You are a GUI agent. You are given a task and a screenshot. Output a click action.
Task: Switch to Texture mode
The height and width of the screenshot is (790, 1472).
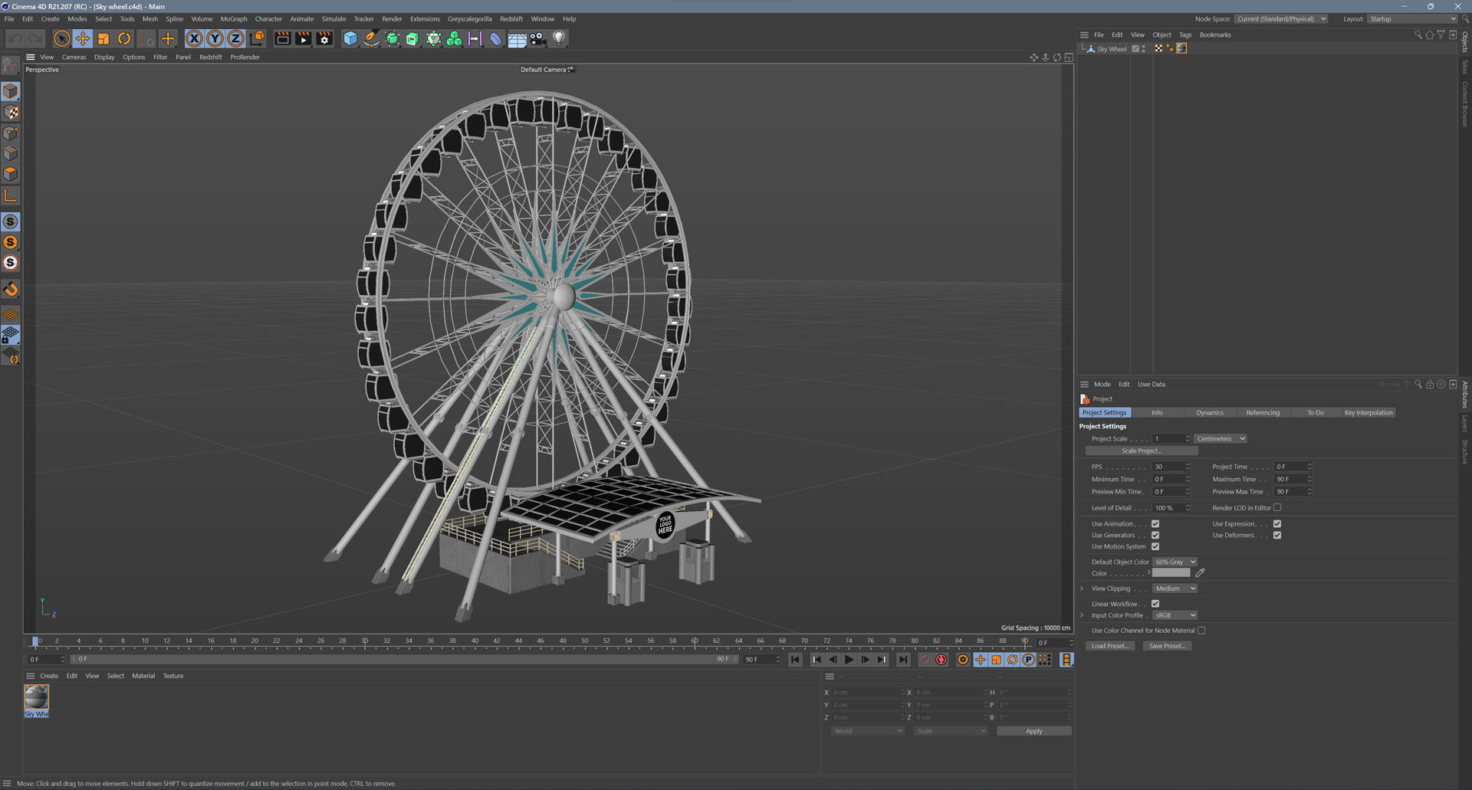coord(11,113)
